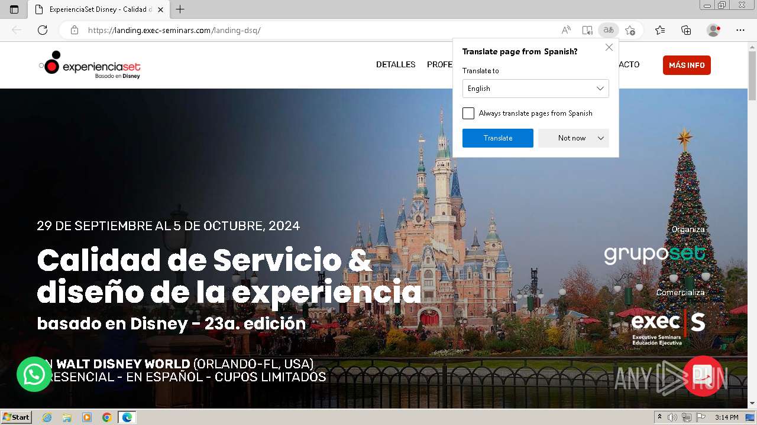Open the Favorites list icon
Screen dimensions: 757x425
tap(660, 30)
